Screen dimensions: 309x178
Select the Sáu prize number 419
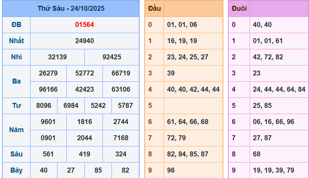point(84,154)
